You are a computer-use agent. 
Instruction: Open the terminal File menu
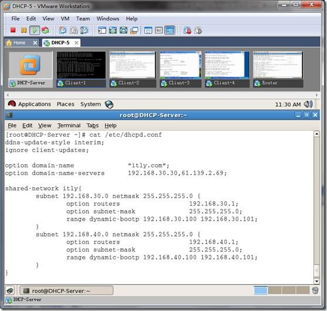12,126
